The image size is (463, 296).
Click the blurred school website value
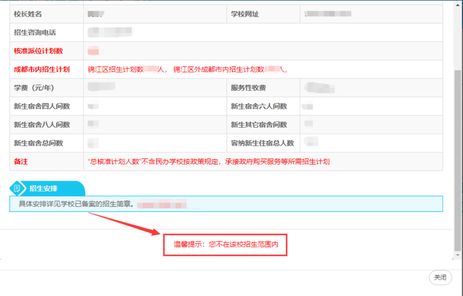pyautogui.click(x=328, y=14)
